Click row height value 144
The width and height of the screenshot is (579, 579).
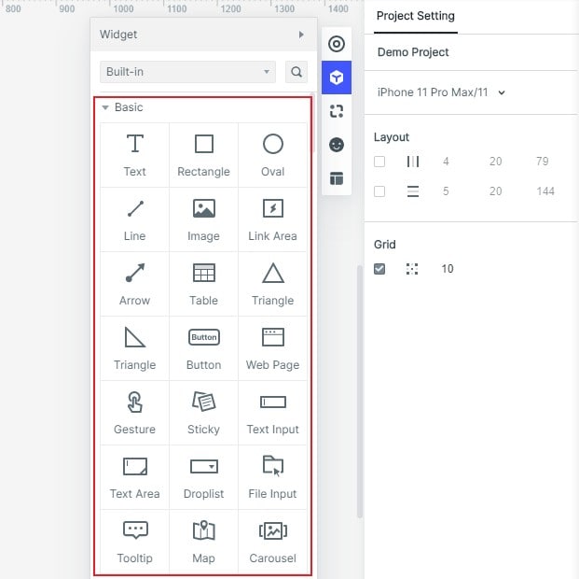(545, 191)
